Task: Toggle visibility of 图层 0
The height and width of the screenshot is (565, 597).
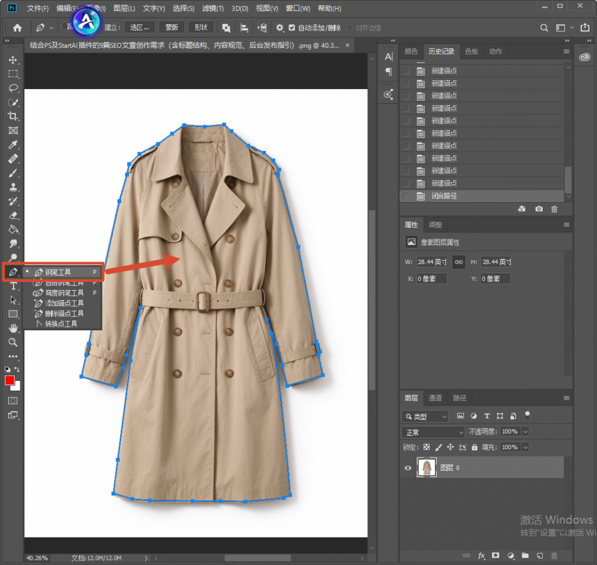Action: [x=408, y=468]
